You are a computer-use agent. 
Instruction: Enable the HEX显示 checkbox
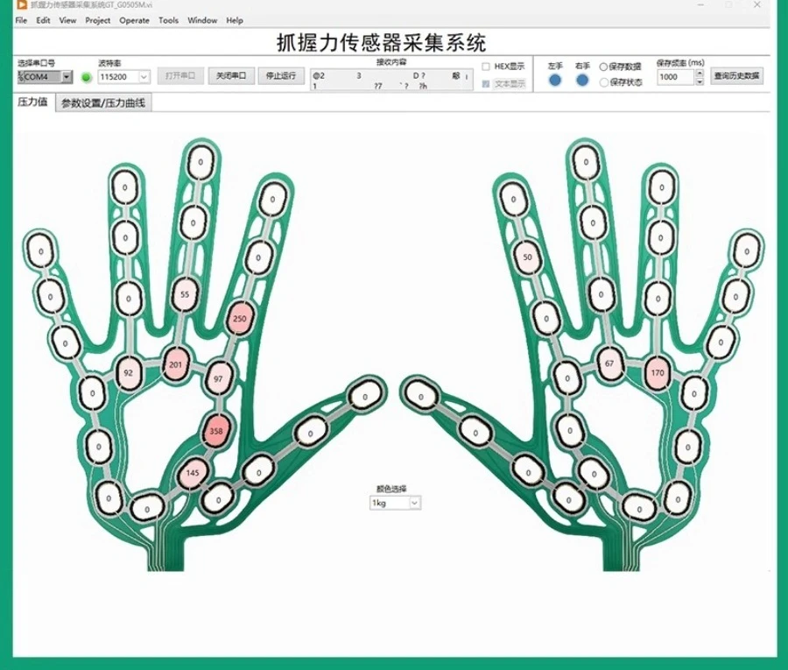click(486, 67)
